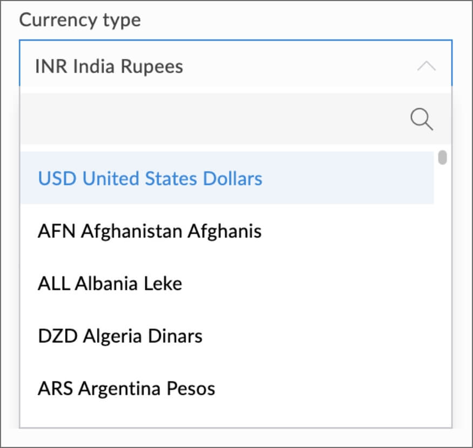Click the INR India Rupees selected value
The height and width of the screenshot is (448, 473).
coord(109,67)
